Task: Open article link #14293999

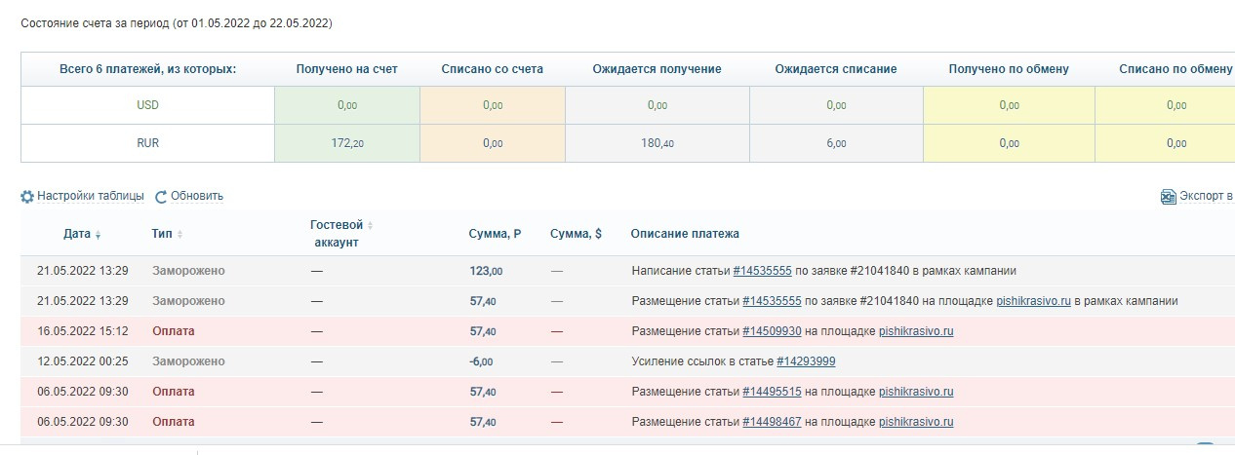Action: (x=806, y=361)
